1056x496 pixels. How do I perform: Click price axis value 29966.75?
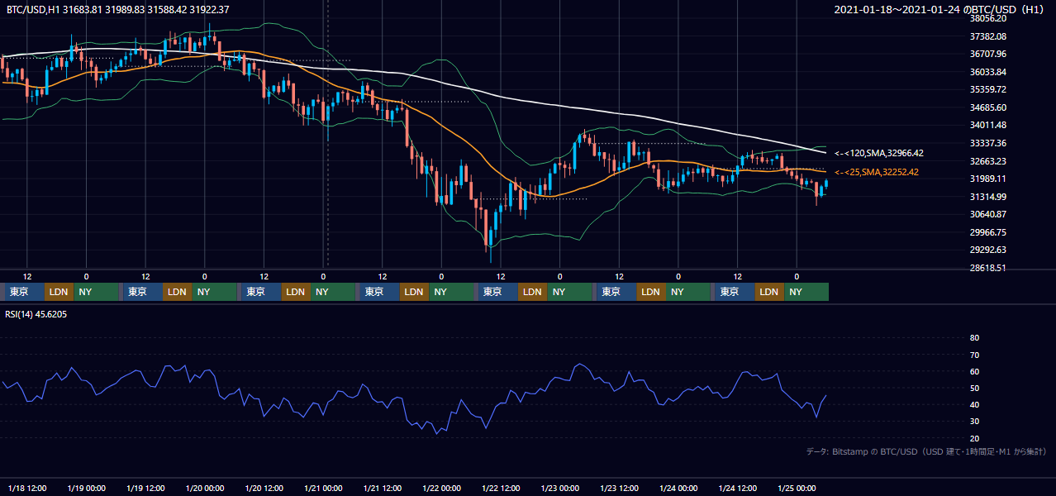click(x=987, y=232)
